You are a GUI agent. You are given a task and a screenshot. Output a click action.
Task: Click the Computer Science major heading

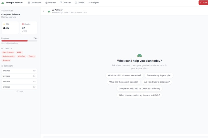(11, 14)
